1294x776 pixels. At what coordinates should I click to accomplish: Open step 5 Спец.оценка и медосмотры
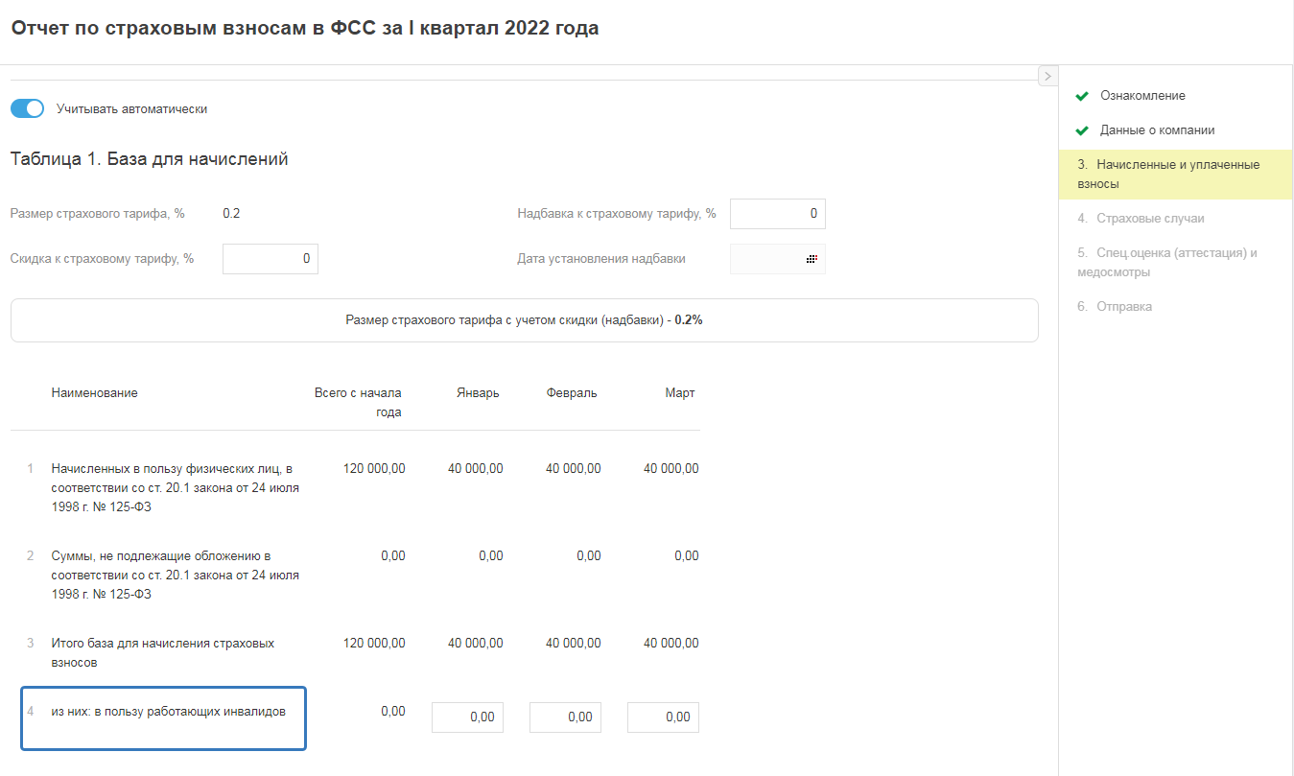point(1166,262)
